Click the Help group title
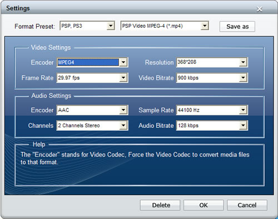Image resolution: width=278 pixels, height=219 pixels. click(39, 145)
